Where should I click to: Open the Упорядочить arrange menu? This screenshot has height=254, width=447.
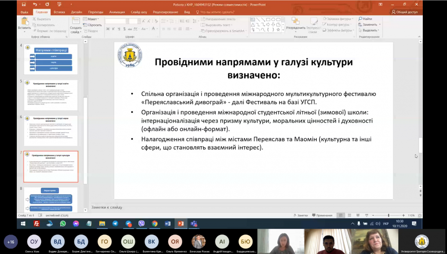296,24
